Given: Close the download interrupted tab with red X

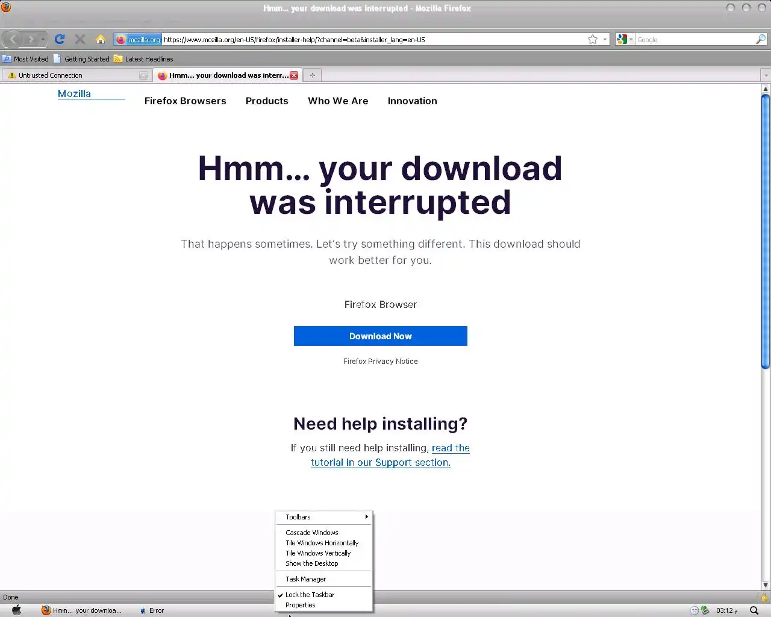Looking at the screenshot, I should point(294,75).
